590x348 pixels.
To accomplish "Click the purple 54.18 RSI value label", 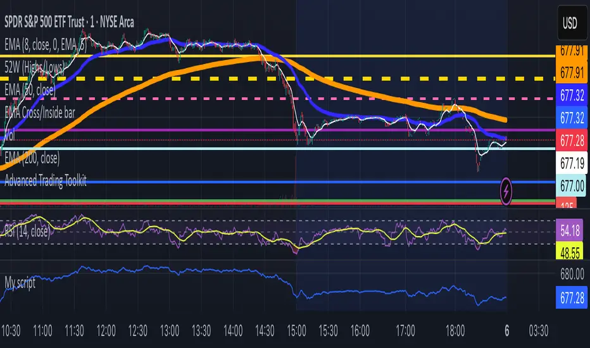I will tap(570, 230).
